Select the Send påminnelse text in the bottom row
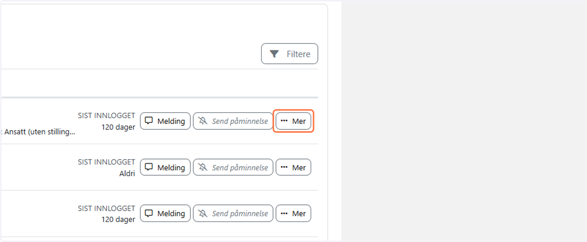 point(240,213)
